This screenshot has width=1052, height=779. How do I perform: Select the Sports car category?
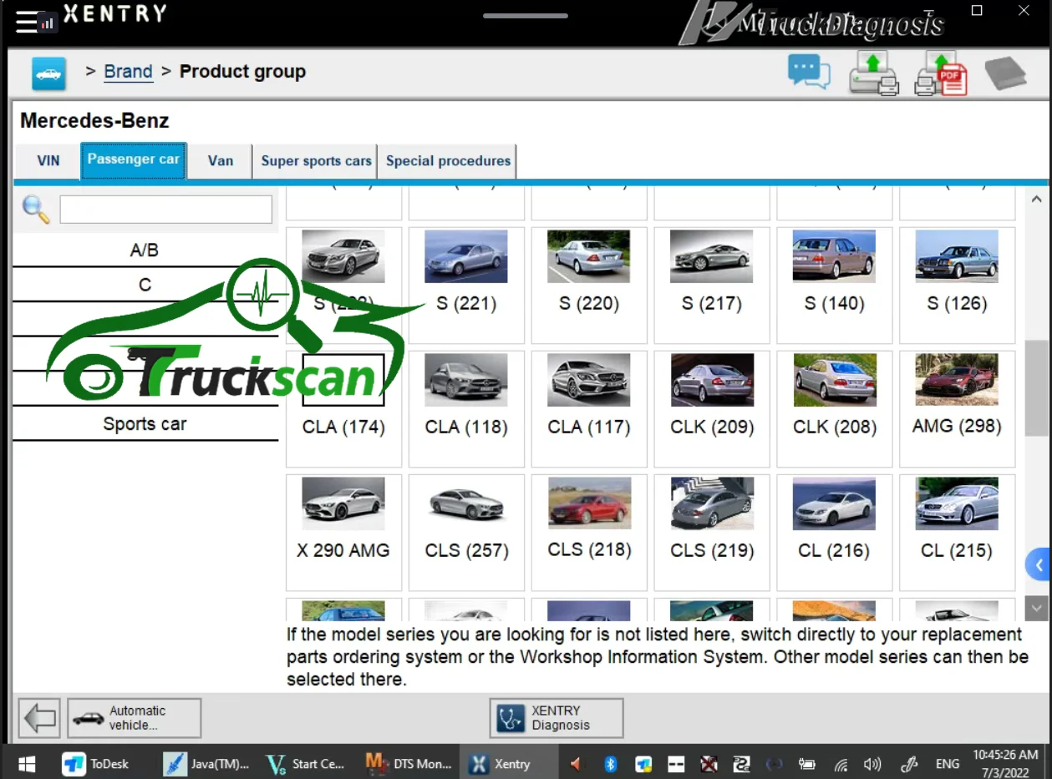click(145, 423)
